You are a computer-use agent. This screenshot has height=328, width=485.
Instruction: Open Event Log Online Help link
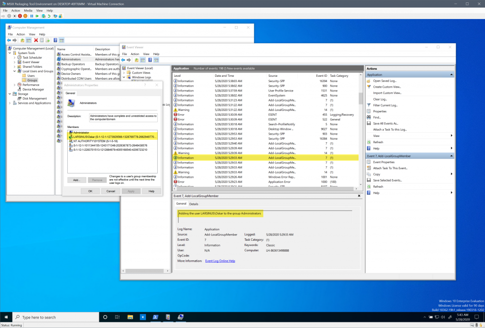[x=220, y=261]
